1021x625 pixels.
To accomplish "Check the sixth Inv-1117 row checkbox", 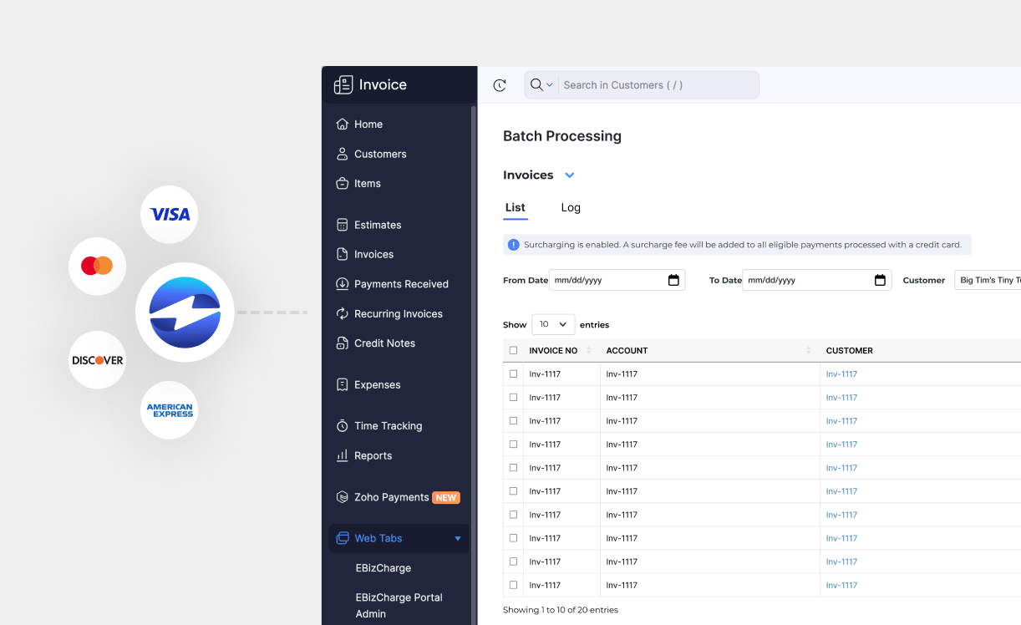I will click(513, 490).
